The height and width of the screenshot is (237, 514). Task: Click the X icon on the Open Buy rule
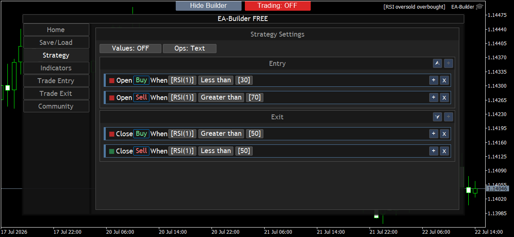tap(444, 80)
